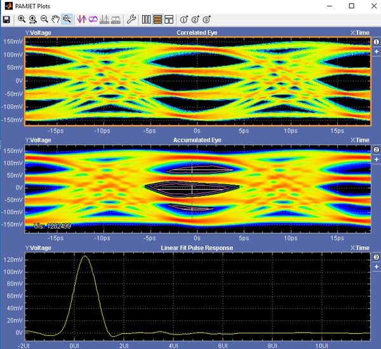The image size is (381, 349).
Task: Select plot 1 badge beside Correlated Eye
Action: 376,42
